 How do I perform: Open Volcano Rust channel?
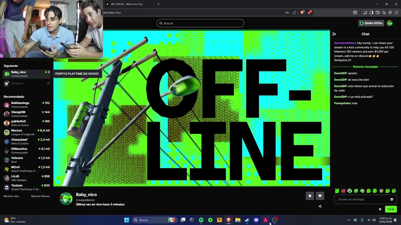point(27,160)
